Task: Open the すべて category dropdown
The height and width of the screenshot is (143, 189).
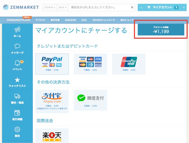Action: point(63,8)
